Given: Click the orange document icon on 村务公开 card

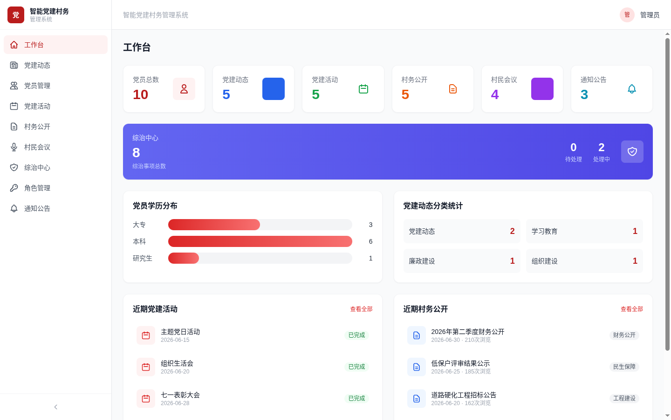Looking at the screenshot, I should point(453,89).
